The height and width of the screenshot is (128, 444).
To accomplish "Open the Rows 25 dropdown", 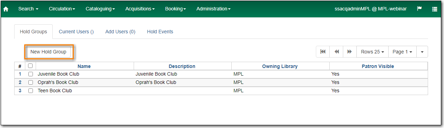I will [x=372, y=52].
